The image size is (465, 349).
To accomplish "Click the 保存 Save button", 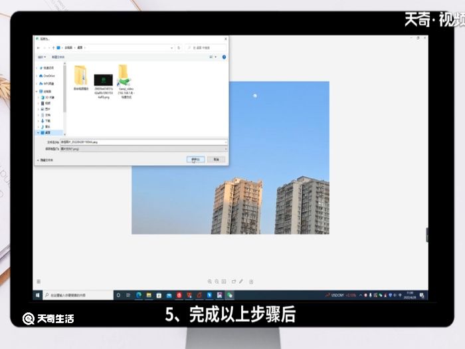I will click(x=195, y=160).
